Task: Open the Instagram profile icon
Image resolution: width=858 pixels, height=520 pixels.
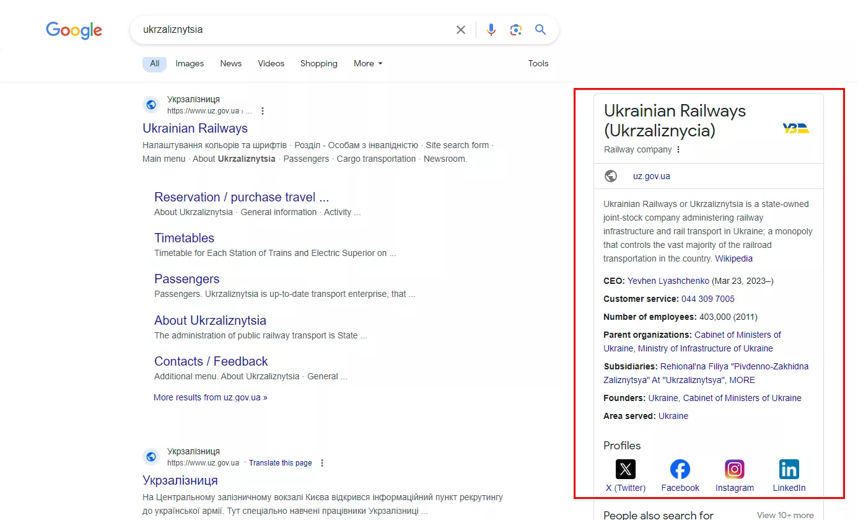Action: point(735,469)
